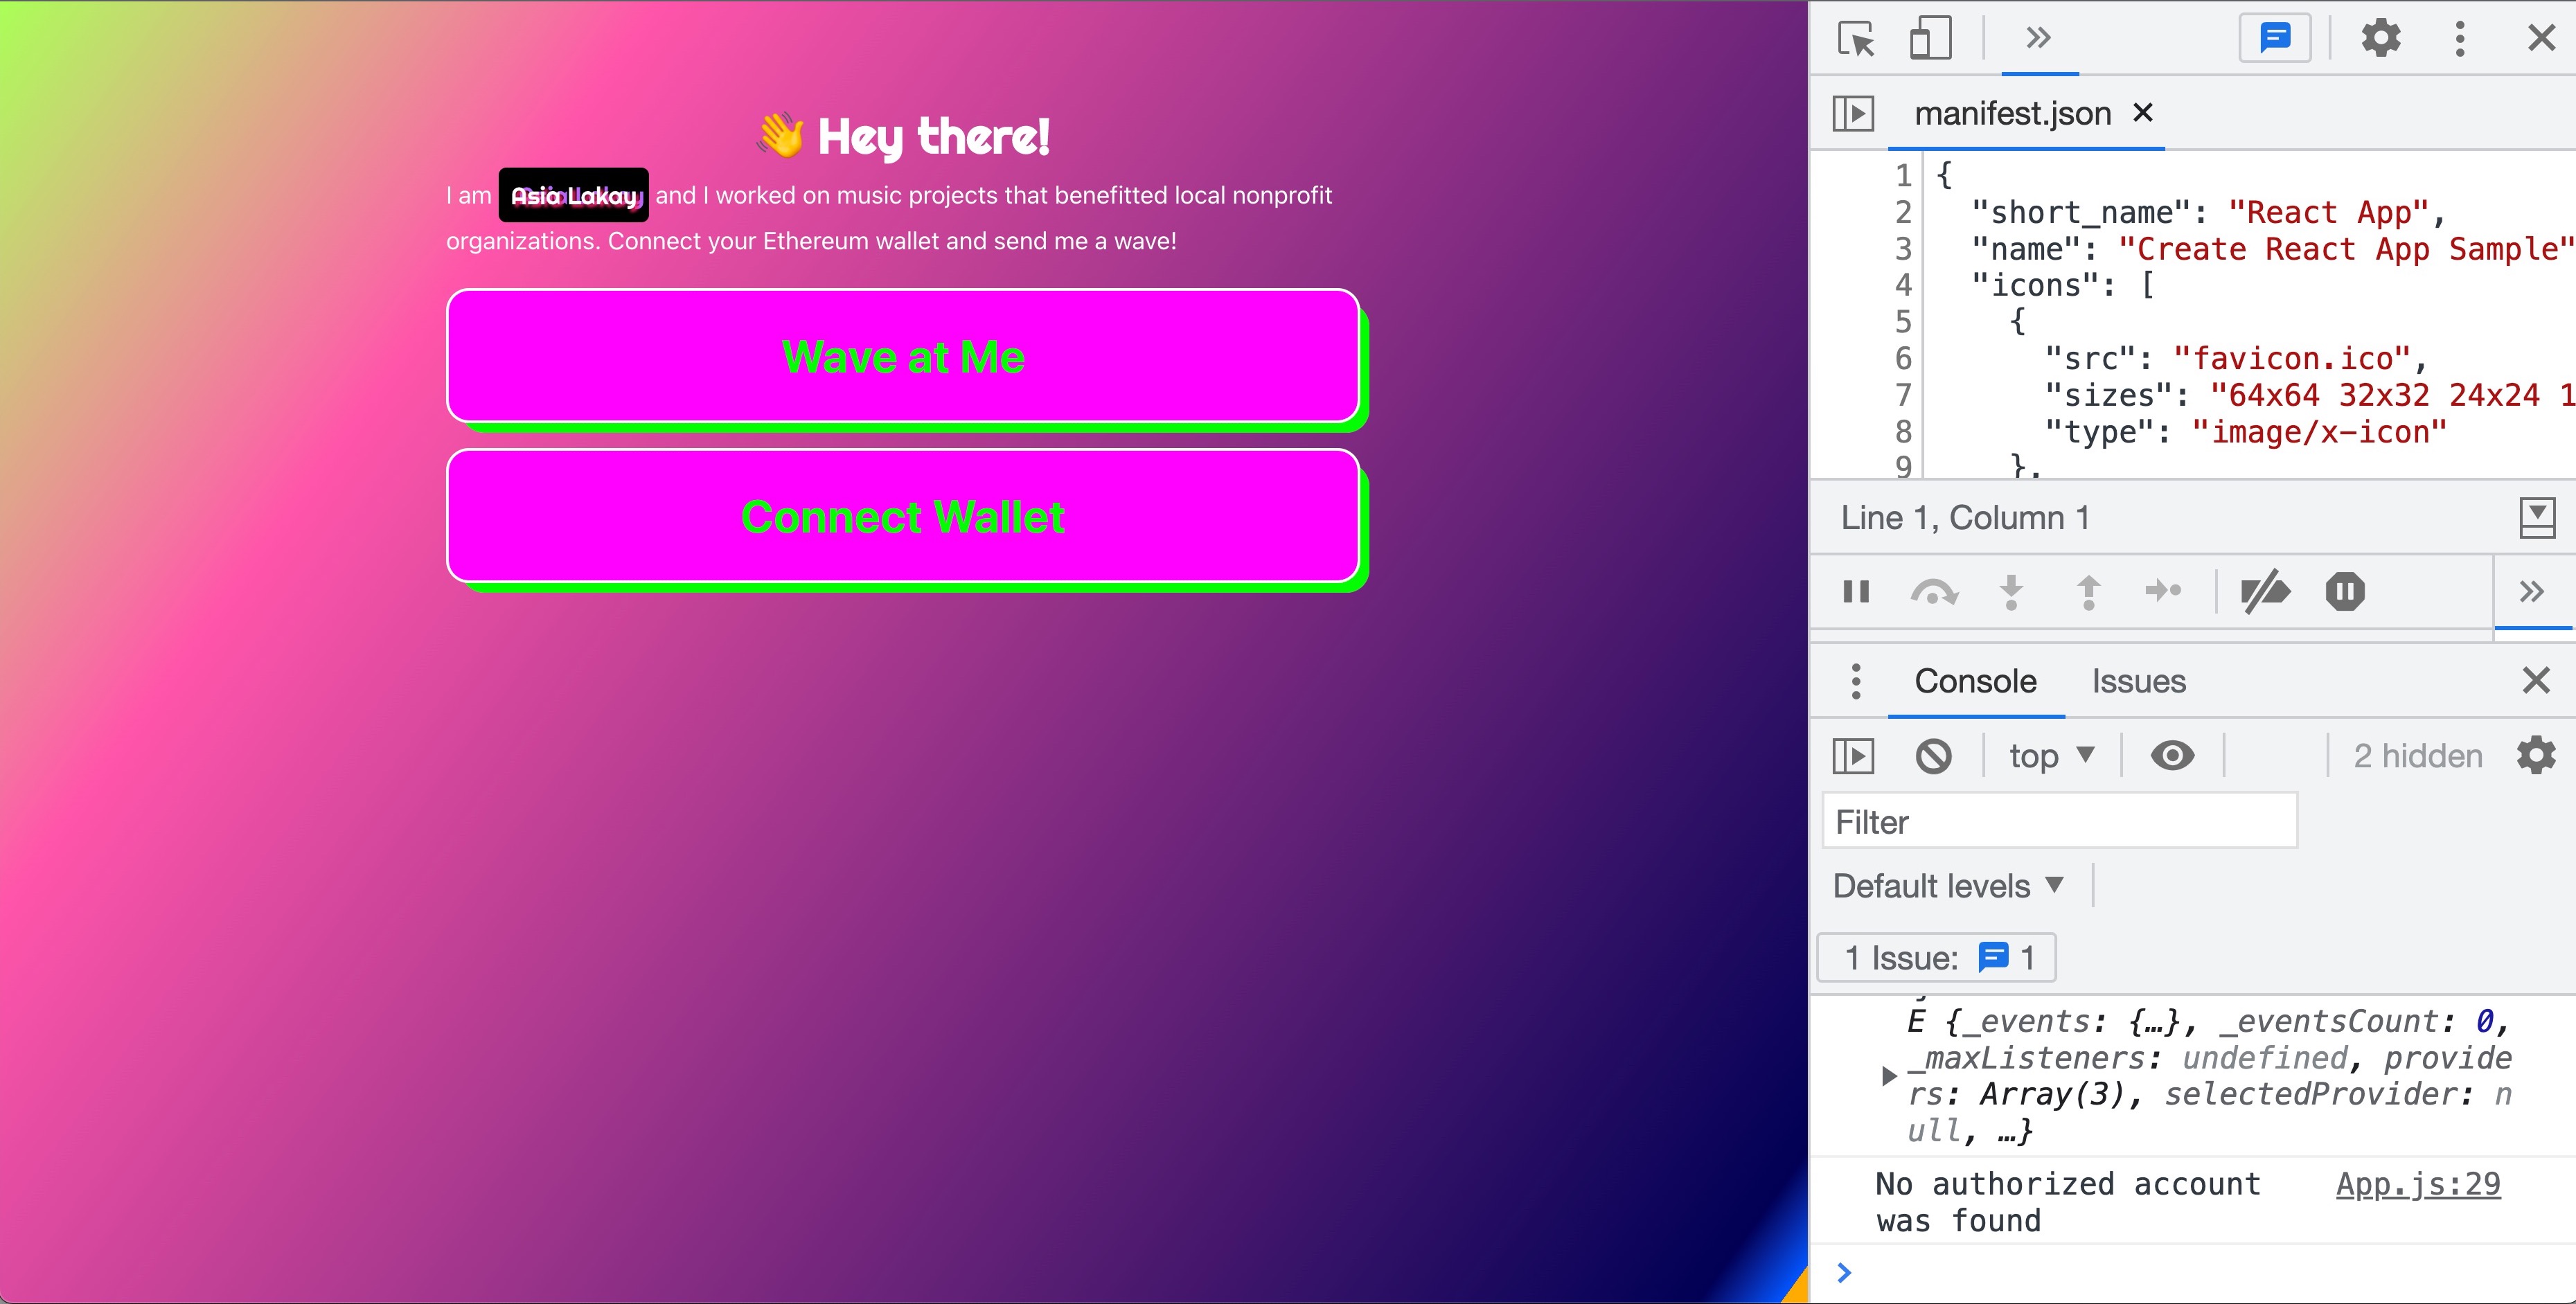Expand the logged events object arrow
Screen dimensions: 2576x1304
(x=1888, y=1076)
